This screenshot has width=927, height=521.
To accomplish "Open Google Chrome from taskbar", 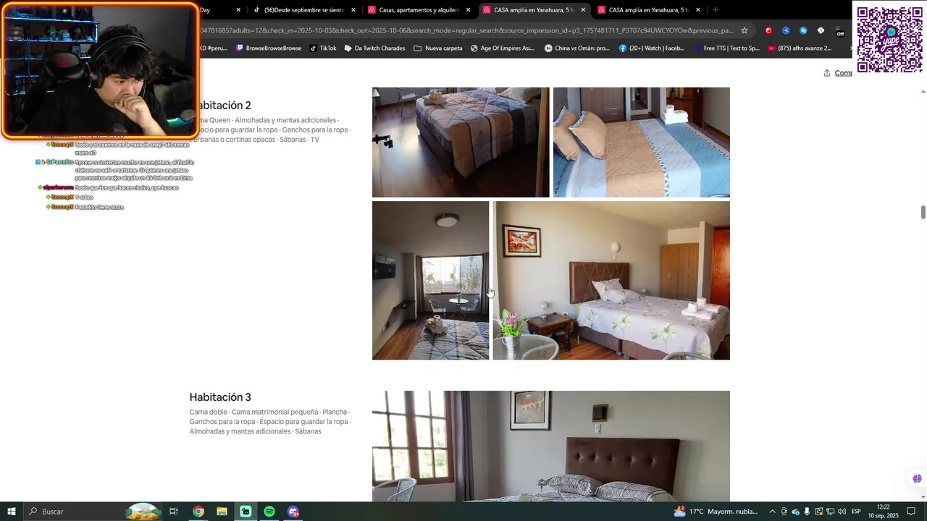I will [198, 512].
